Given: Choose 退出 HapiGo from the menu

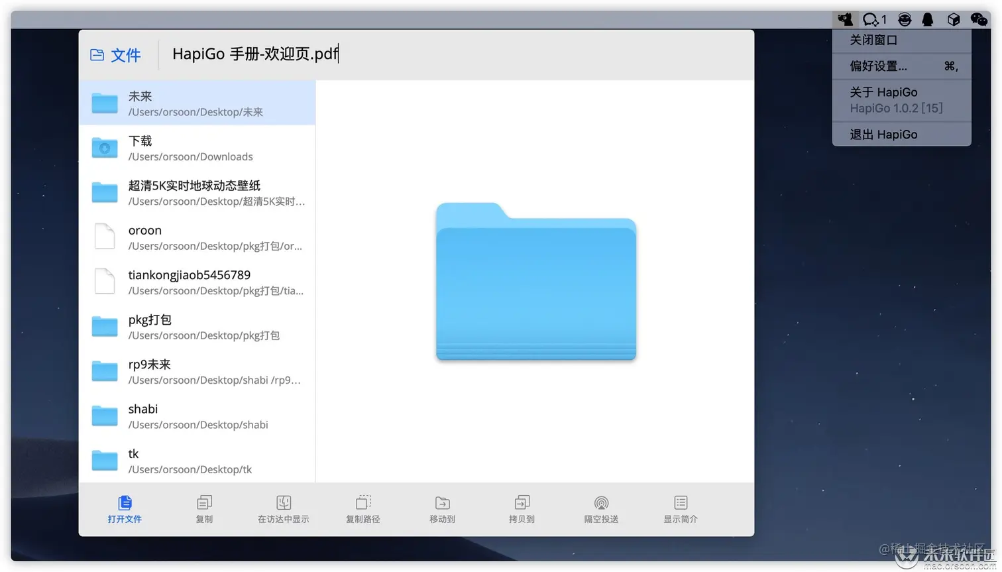Looking at the screenshot, I should click(x=902, y=135).
